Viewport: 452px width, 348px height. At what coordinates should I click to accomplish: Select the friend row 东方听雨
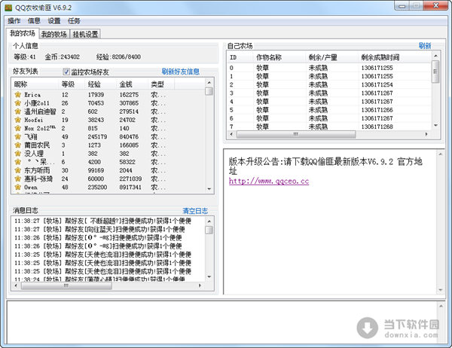click(108, 170)
